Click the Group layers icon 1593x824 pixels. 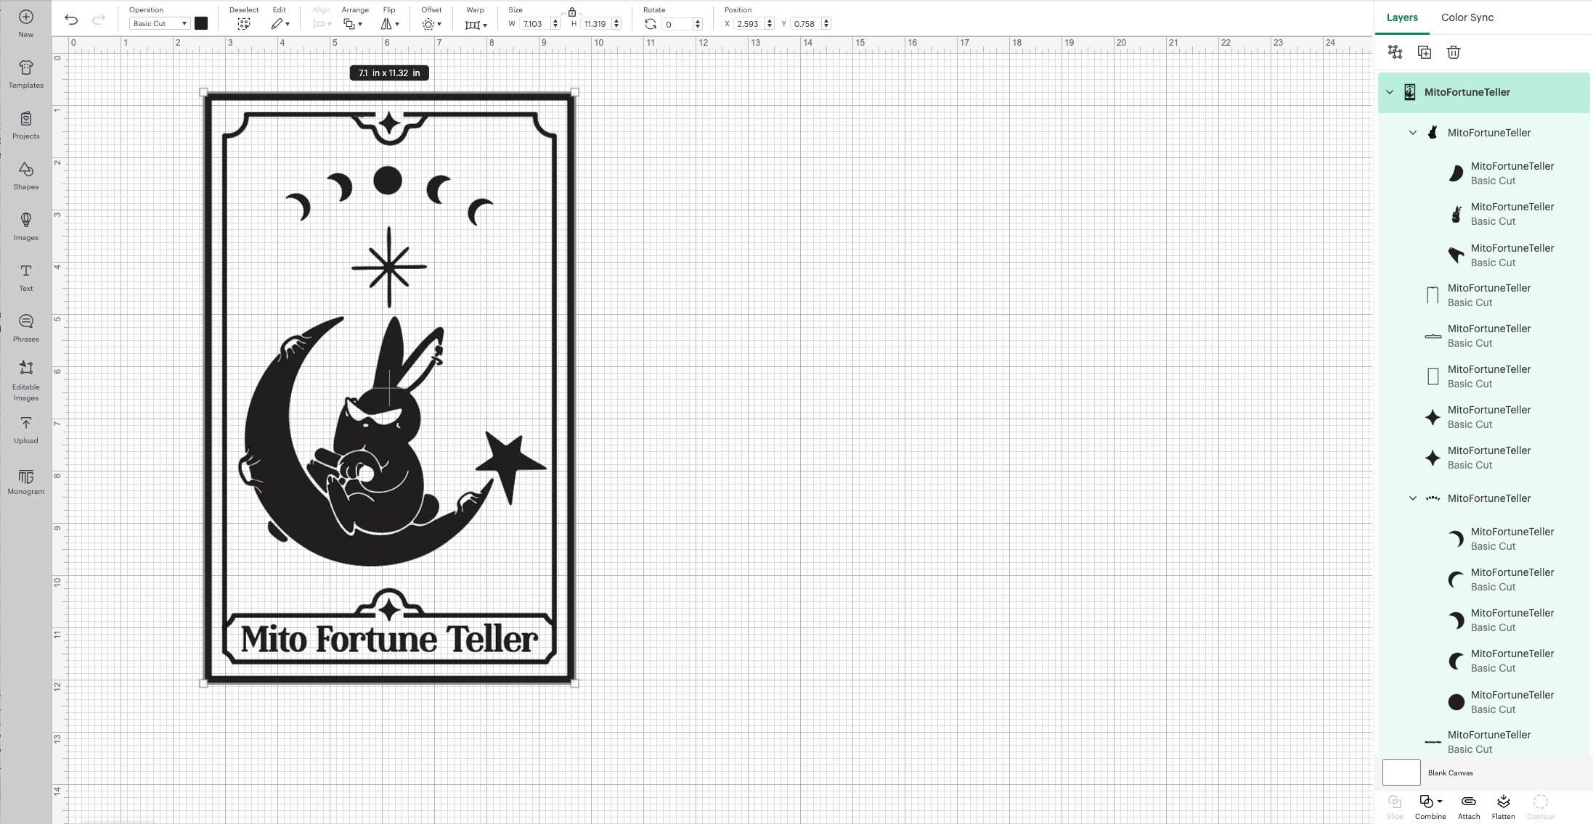1395,52
